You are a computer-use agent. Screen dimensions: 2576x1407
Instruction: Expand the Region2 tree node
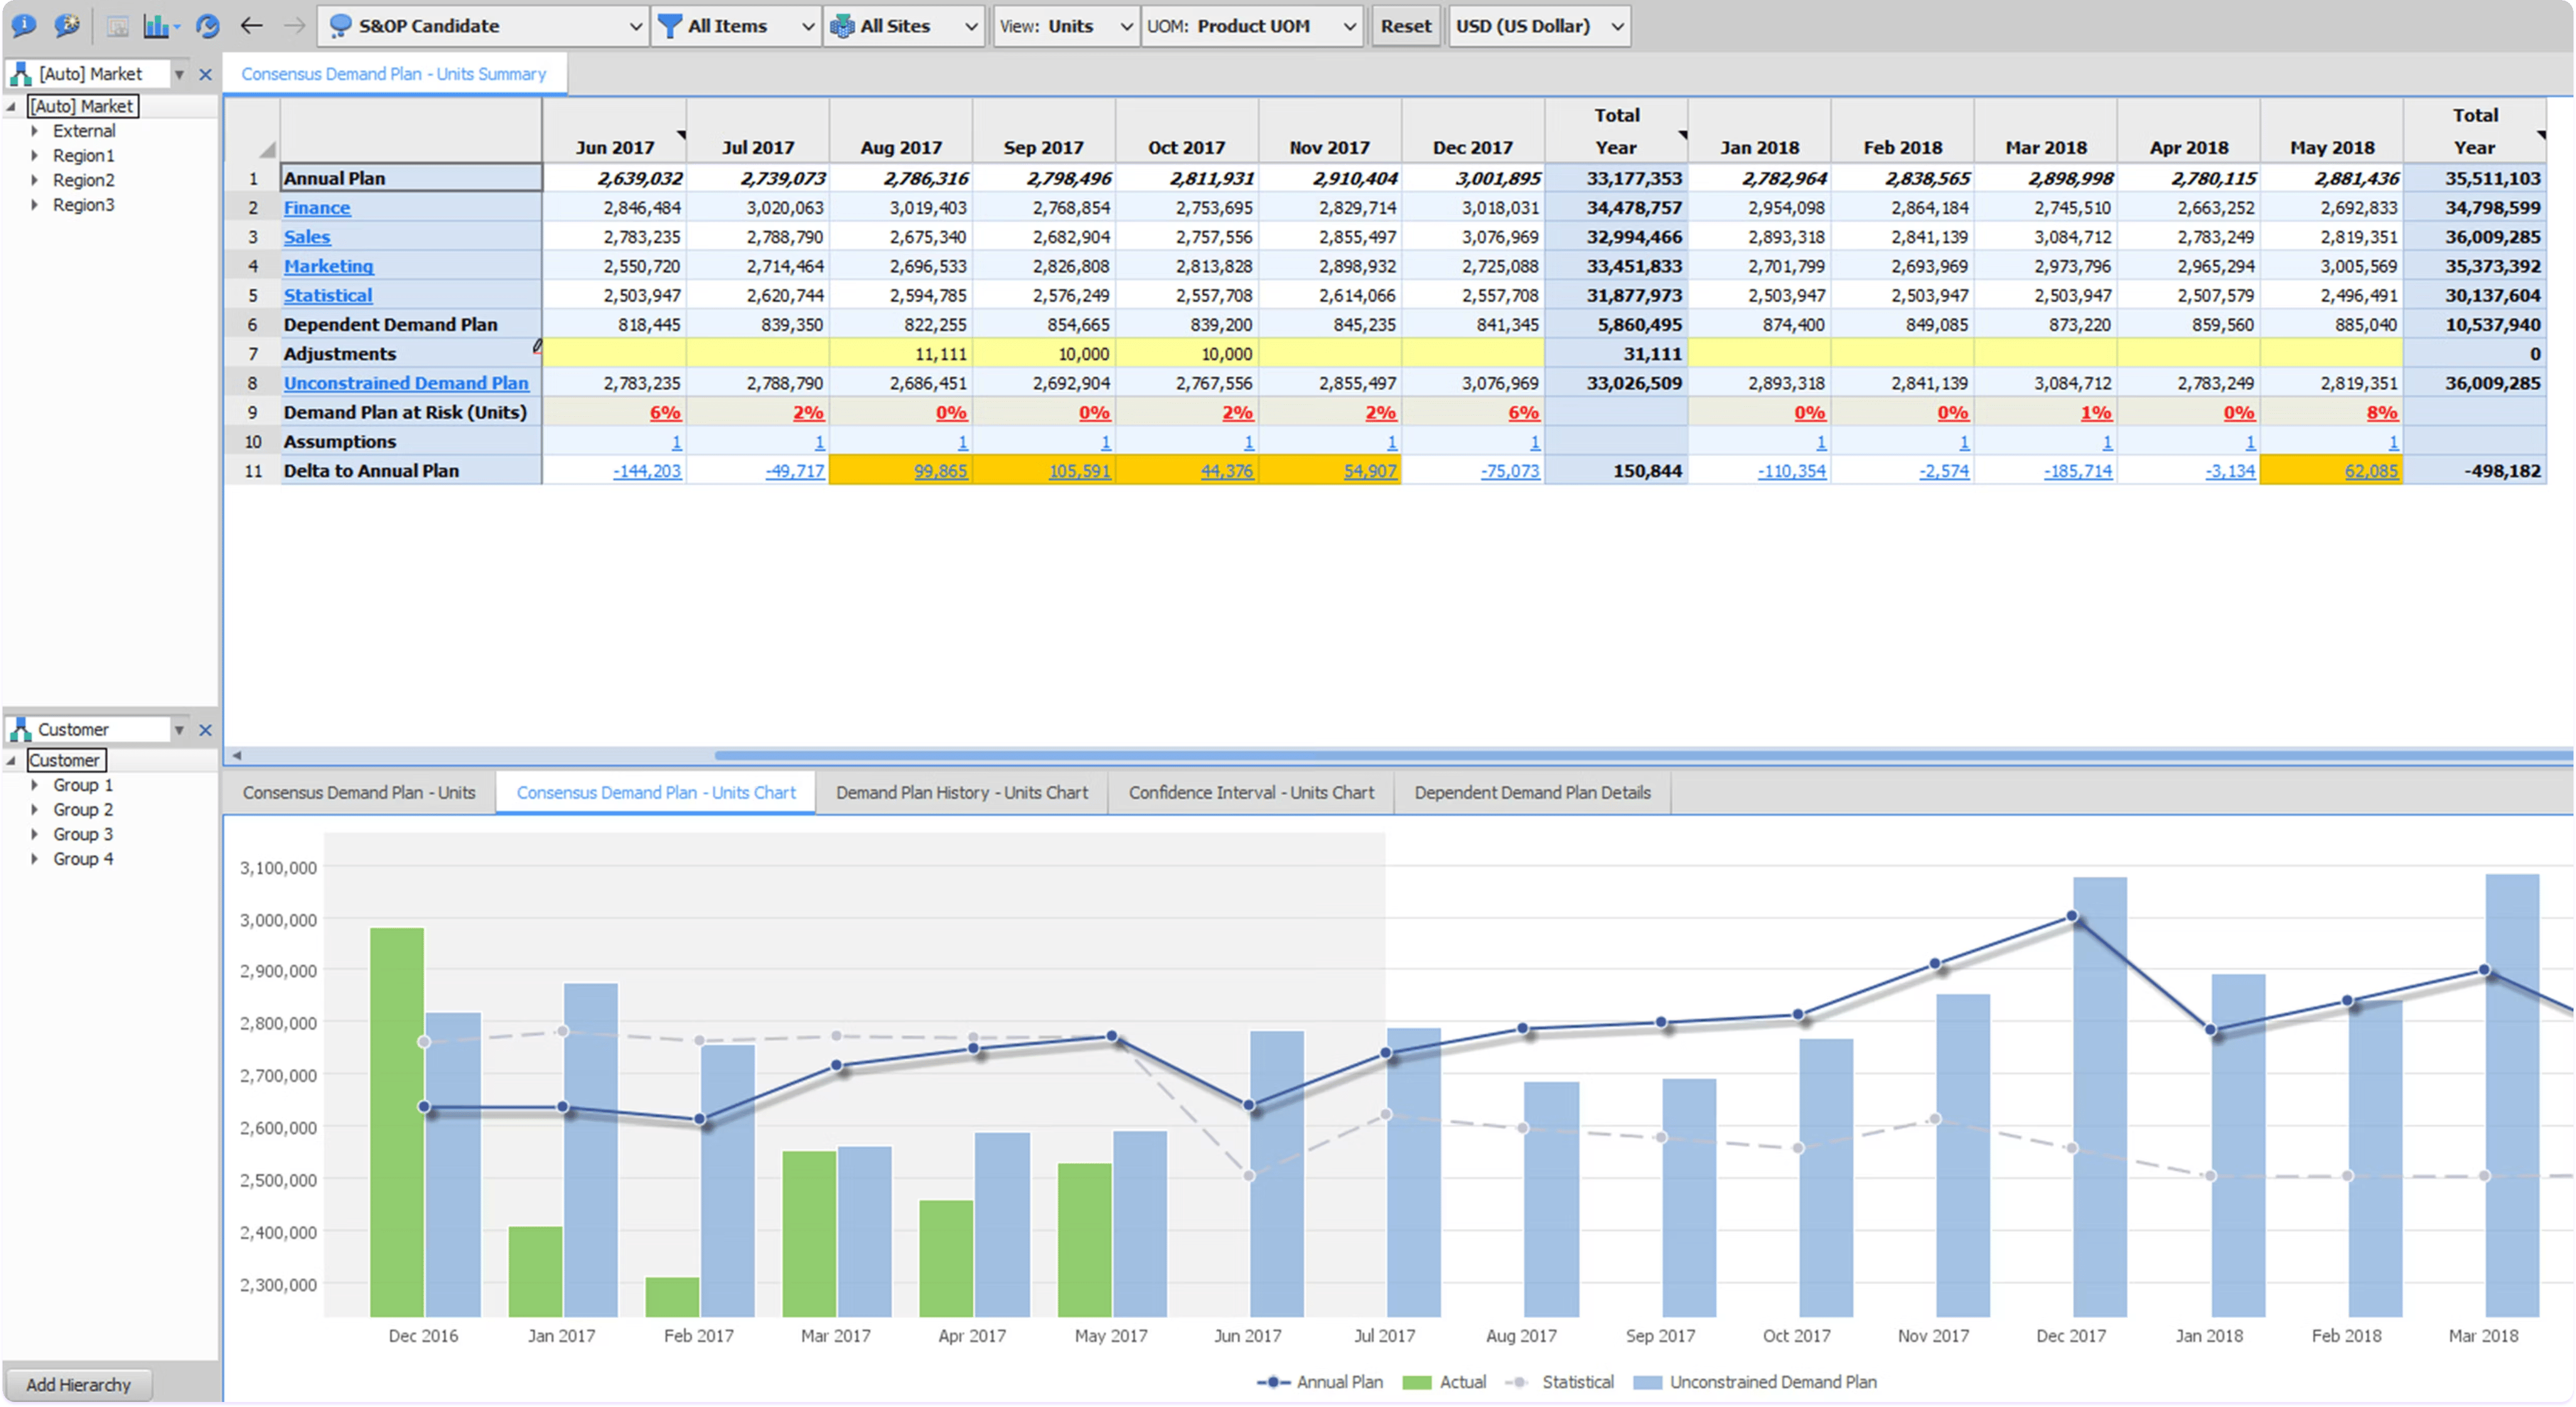click(x=35, y=180)
